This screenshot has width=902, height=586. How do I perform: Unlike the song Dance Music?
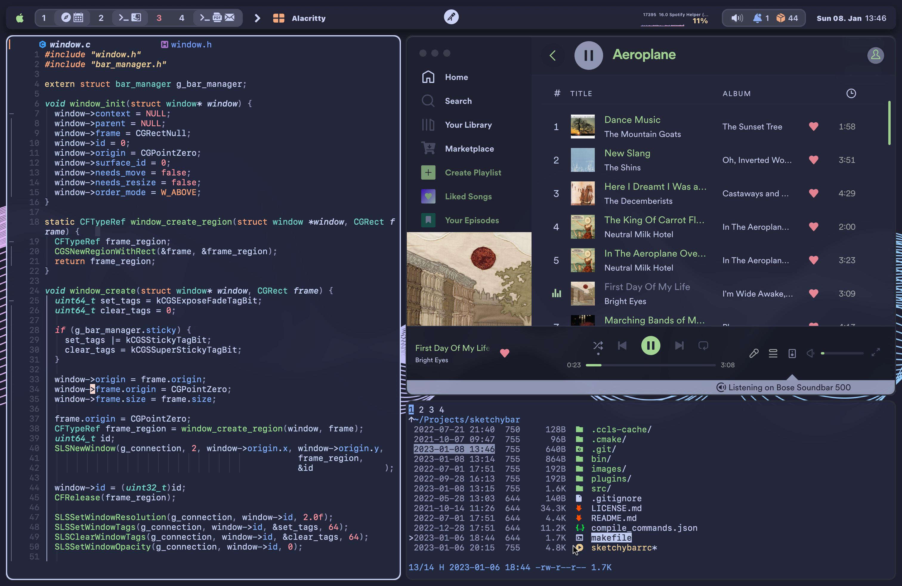pos(814,127)
